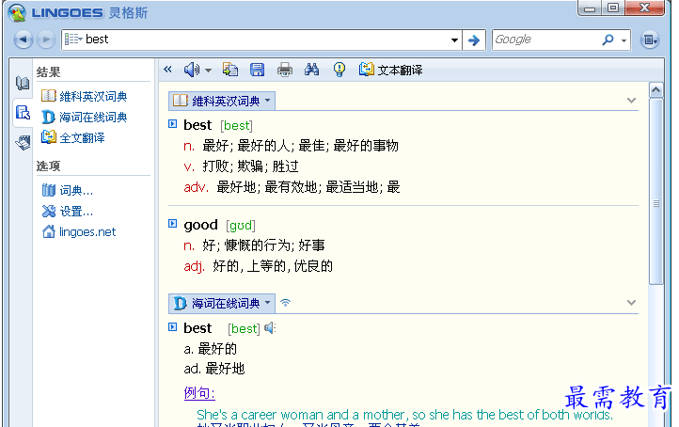Select the dictionary book sidebar tab
Viewport: 679px width, 427px height.
point(23,82)
